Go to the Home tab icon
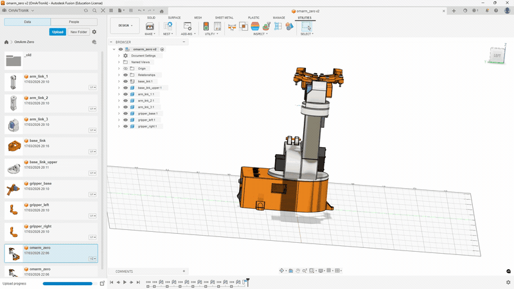This screenshot has width=514, height=289. pyautogui.click(x=162, y=11)
